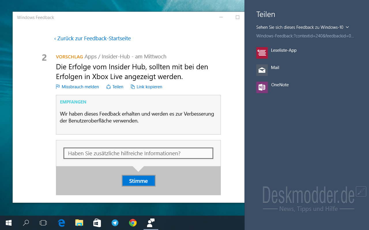Share via OneNote label
The width and height of the screenshot is (369, 230).
[280, 85]
